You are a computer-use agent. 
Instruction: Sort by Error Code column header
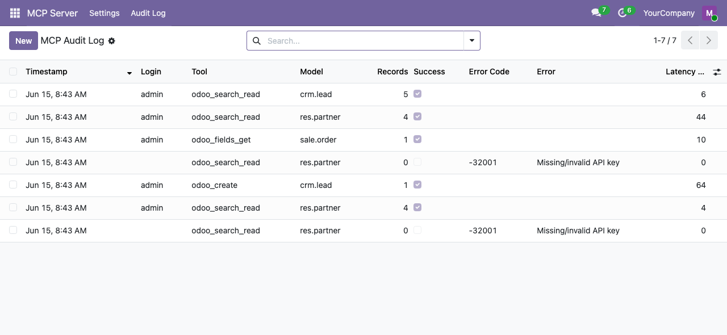(x=489, y=72)
